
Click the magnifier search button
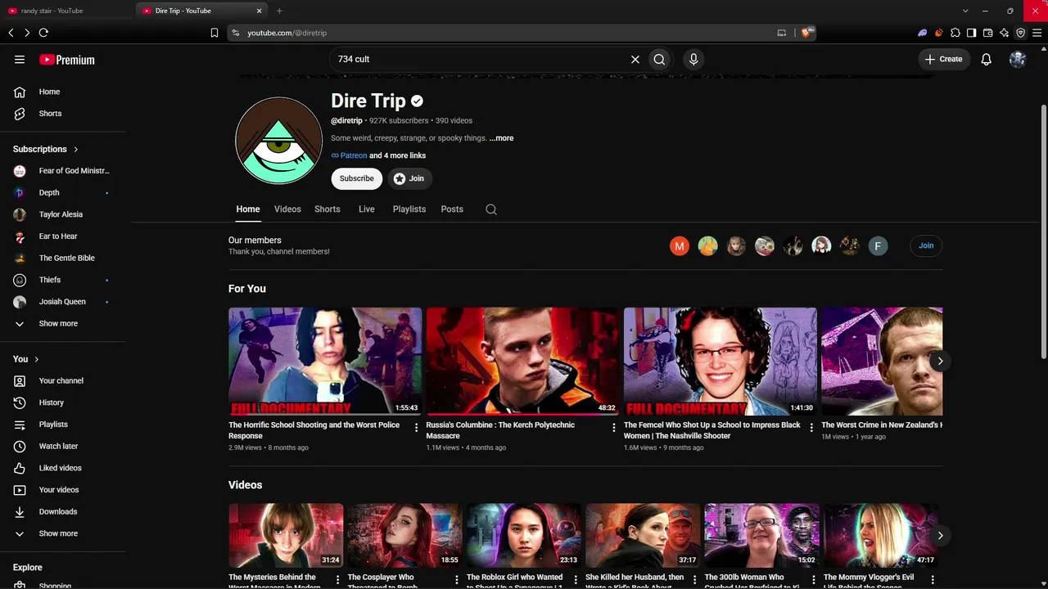(659, 59)
